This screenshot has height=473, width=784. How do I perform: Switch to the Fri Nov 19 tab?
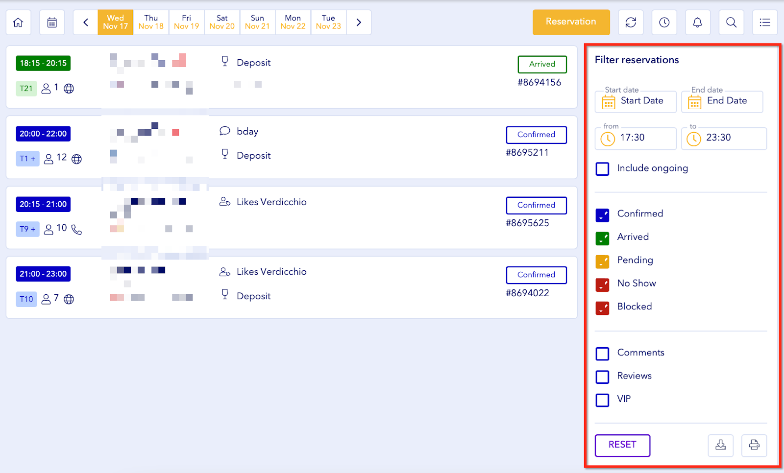(186, 23)
